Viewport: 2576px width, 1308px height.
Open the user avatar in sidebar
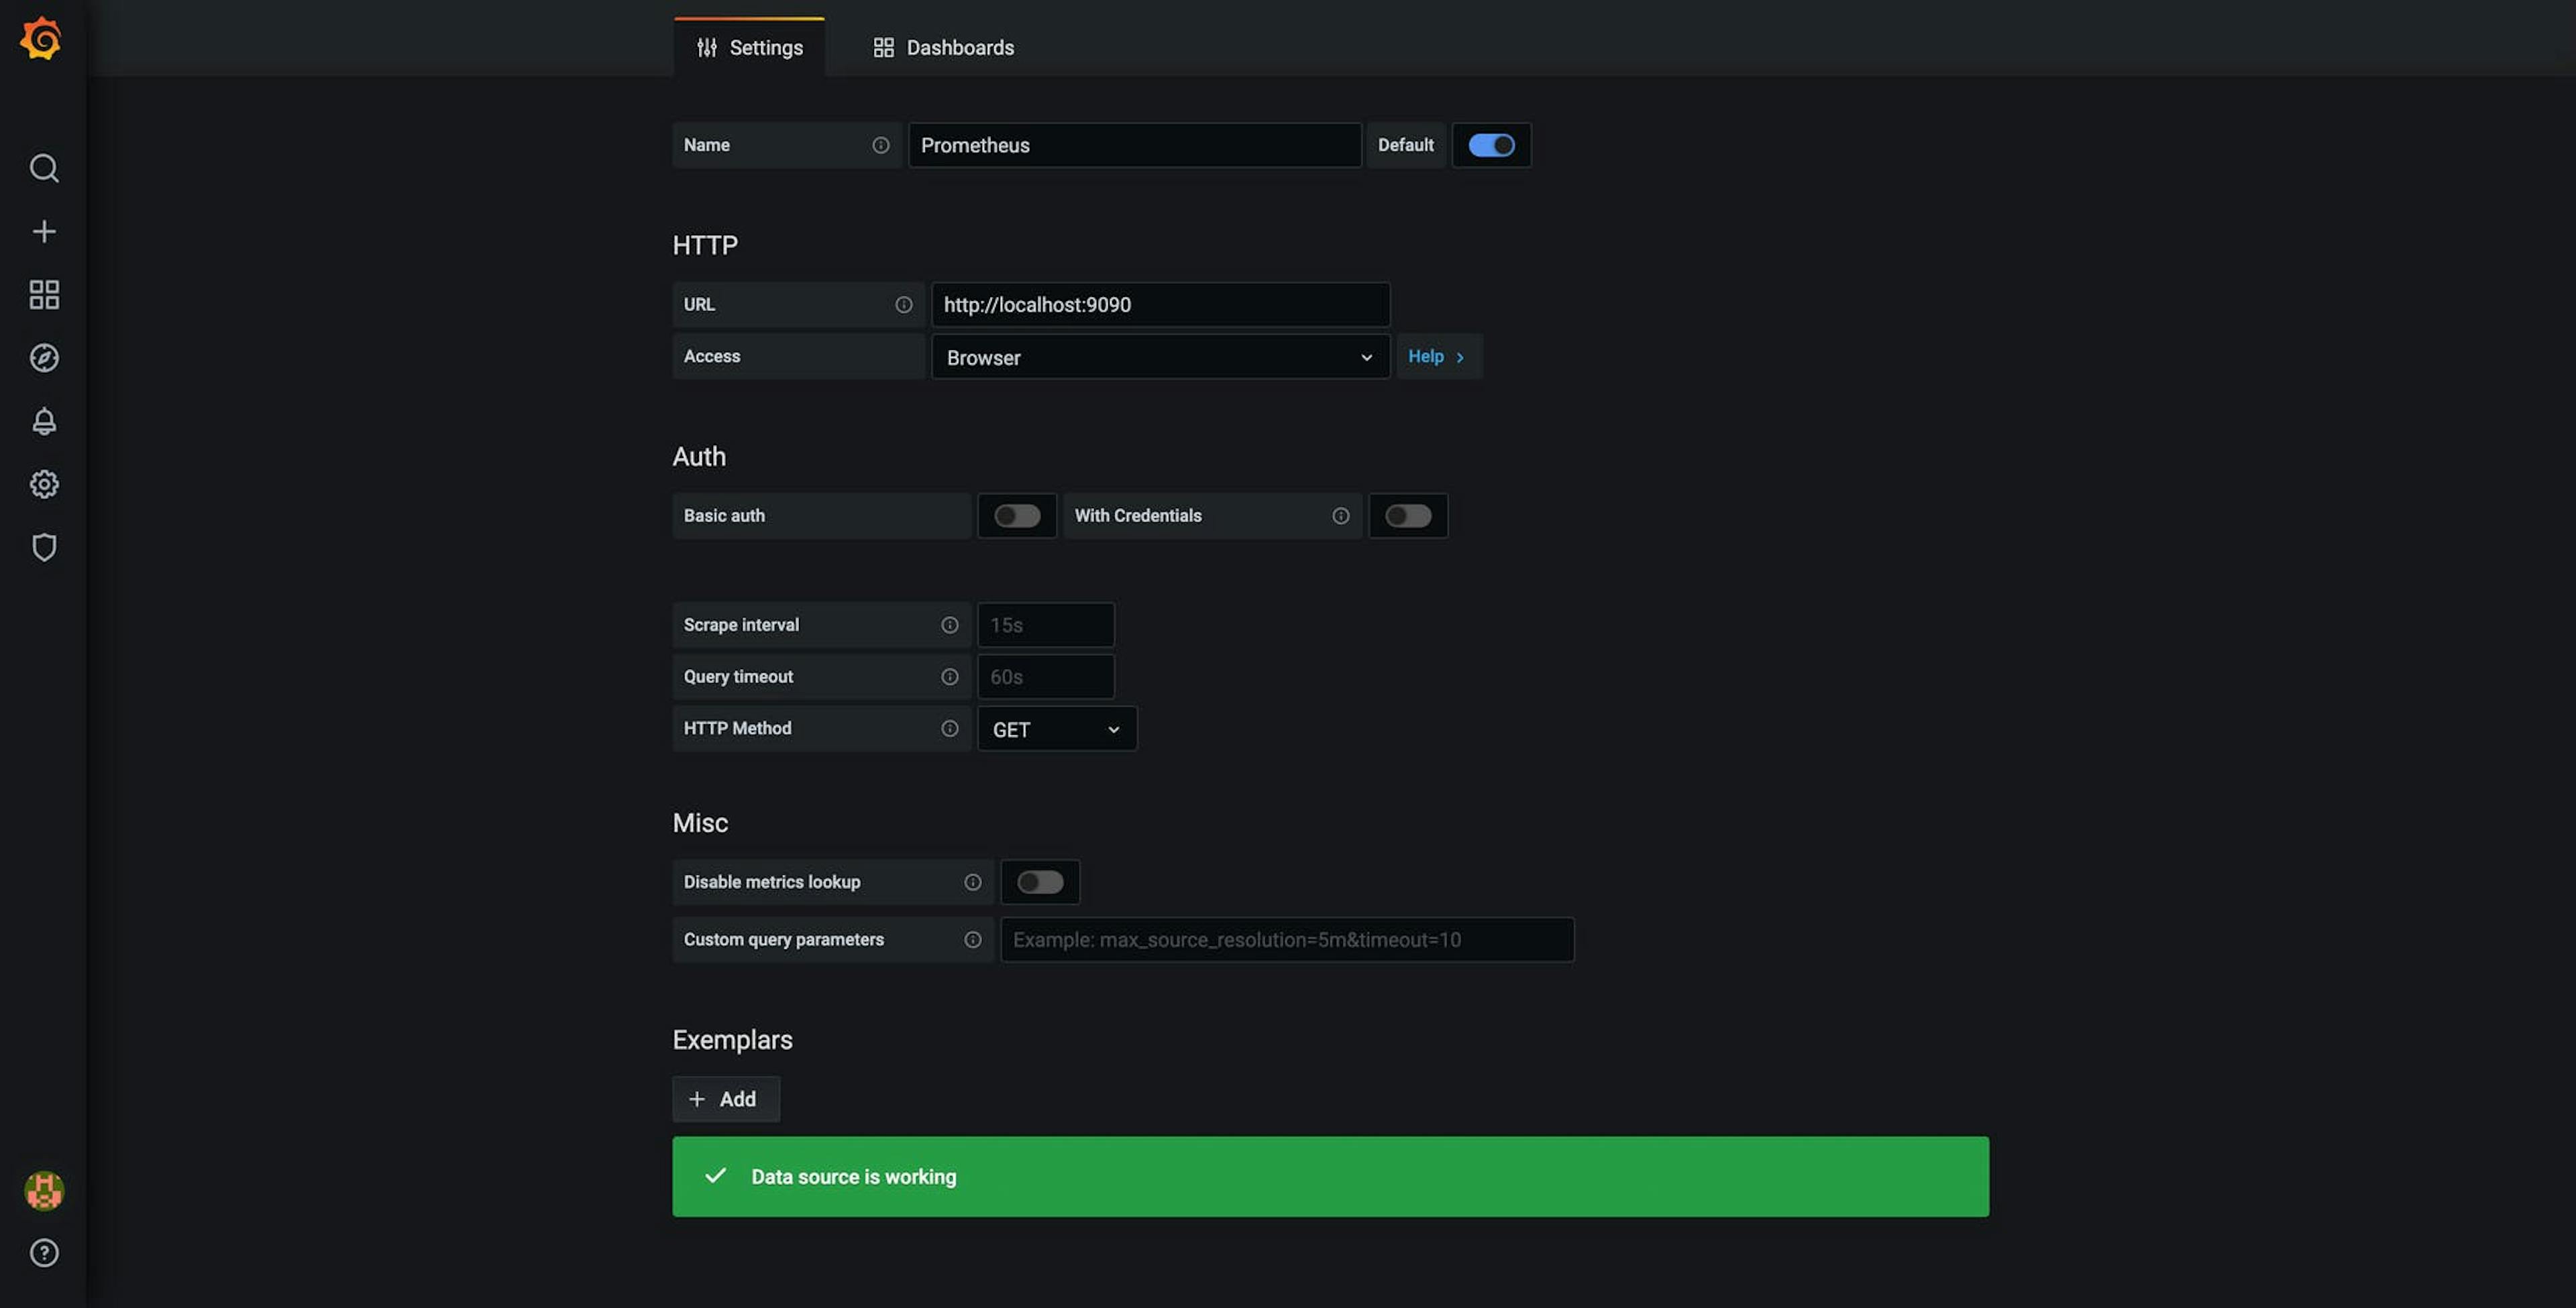click(43, 1189)
